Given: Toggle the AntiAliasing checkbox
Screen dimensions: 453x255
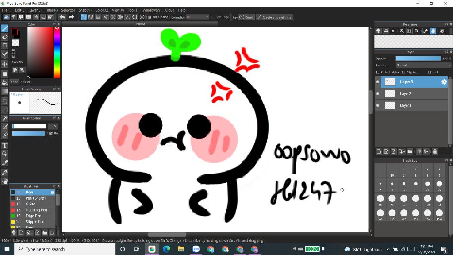Looking at the screenshot, I should pos(150,17).
